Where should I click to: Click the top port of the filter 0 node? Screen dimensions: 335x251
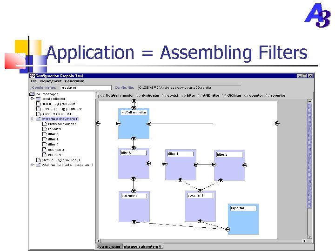click(134, 148)
